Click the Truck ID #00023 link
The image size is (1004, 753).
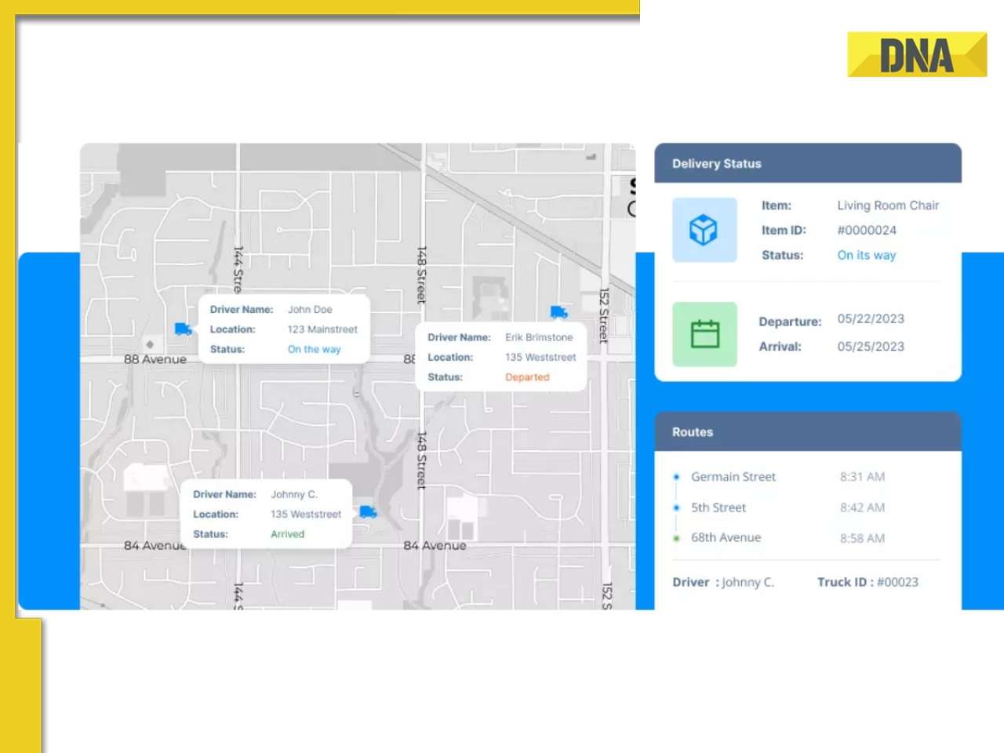[x=897, y=582]
